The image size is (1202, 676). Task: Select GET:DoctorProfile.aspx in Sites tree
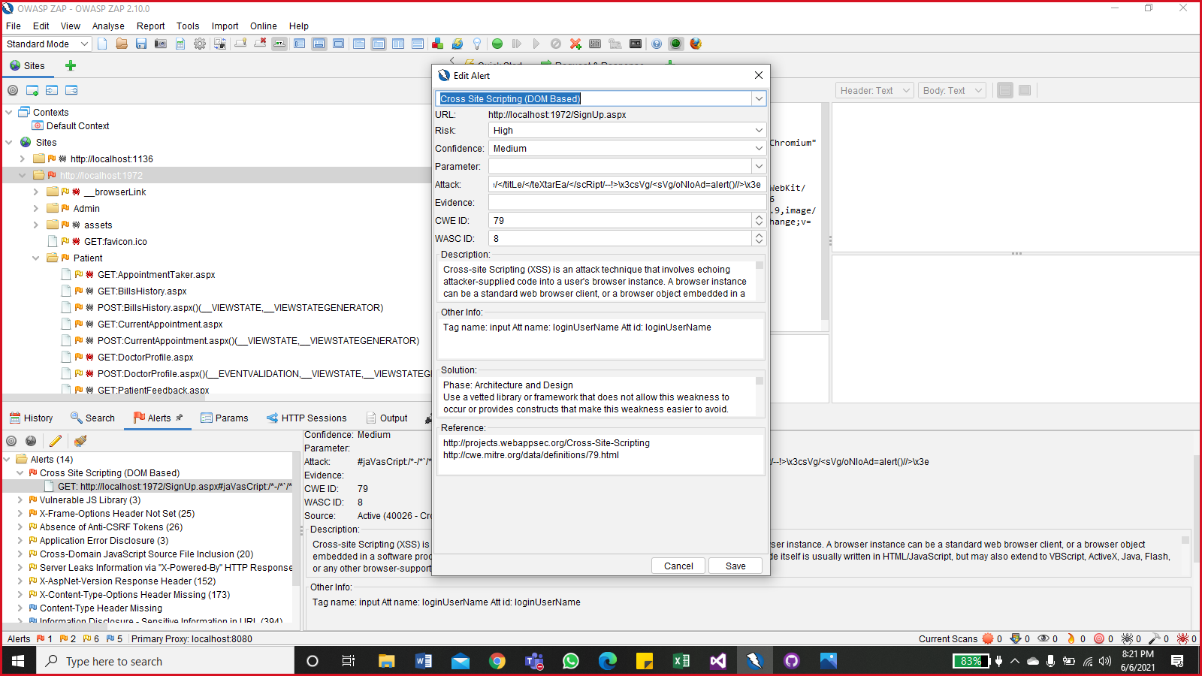coord(146,357)
